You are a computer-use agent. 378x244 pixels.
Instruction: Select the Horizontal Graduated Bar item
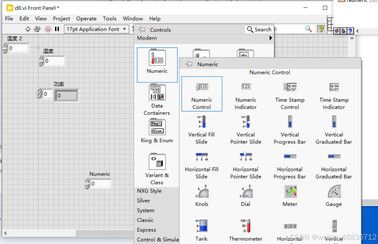(334, 165)
